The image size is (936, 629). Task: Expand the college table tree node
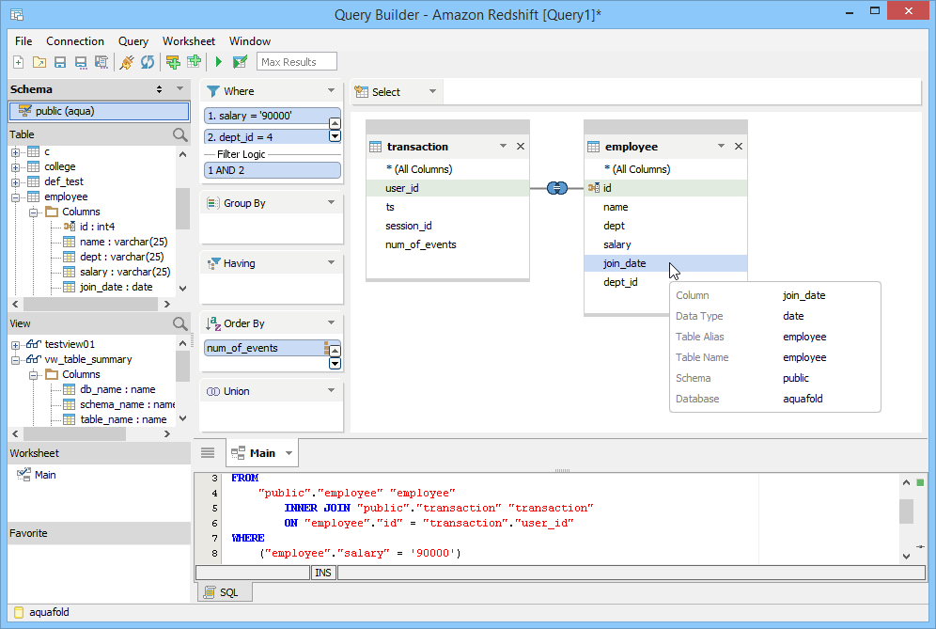click(16, 167)
